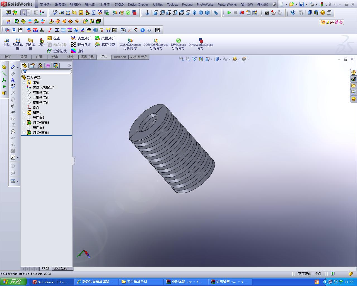The width and height of the screenshot is (357, 286).
Task: Pick the green reference Point tool
Action: click(4, 87)
